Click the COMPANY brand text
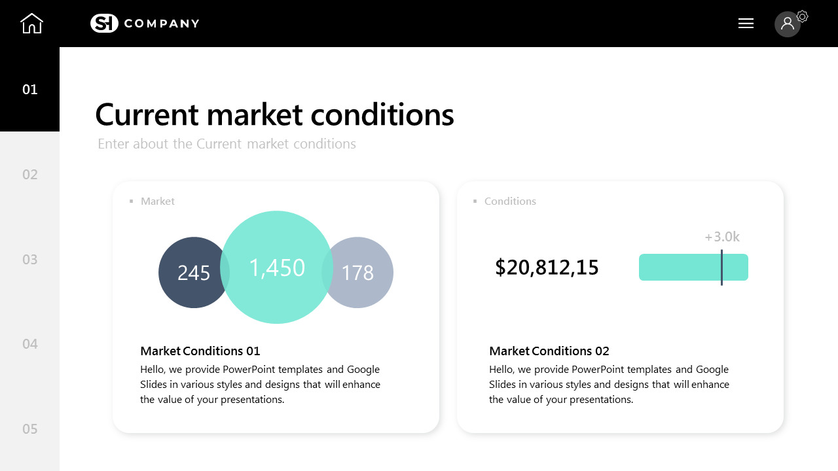This screenshot has height=471, width=838. click(162, 24)
